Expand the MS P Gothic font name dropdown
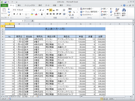The width and height of the screenshot is (135, 101). tap(32, 10)
